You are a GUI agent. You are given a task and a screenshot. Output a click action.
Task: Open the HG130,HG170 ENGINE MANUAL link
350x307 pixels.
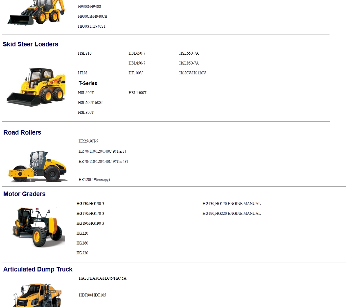(231, 204)
